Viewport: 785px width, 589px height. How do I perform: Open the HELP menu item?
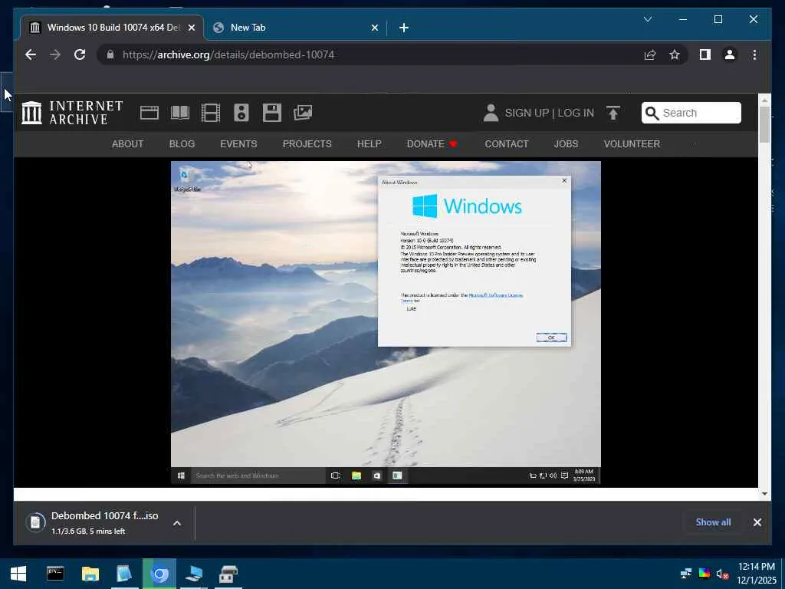pos(369,143)
